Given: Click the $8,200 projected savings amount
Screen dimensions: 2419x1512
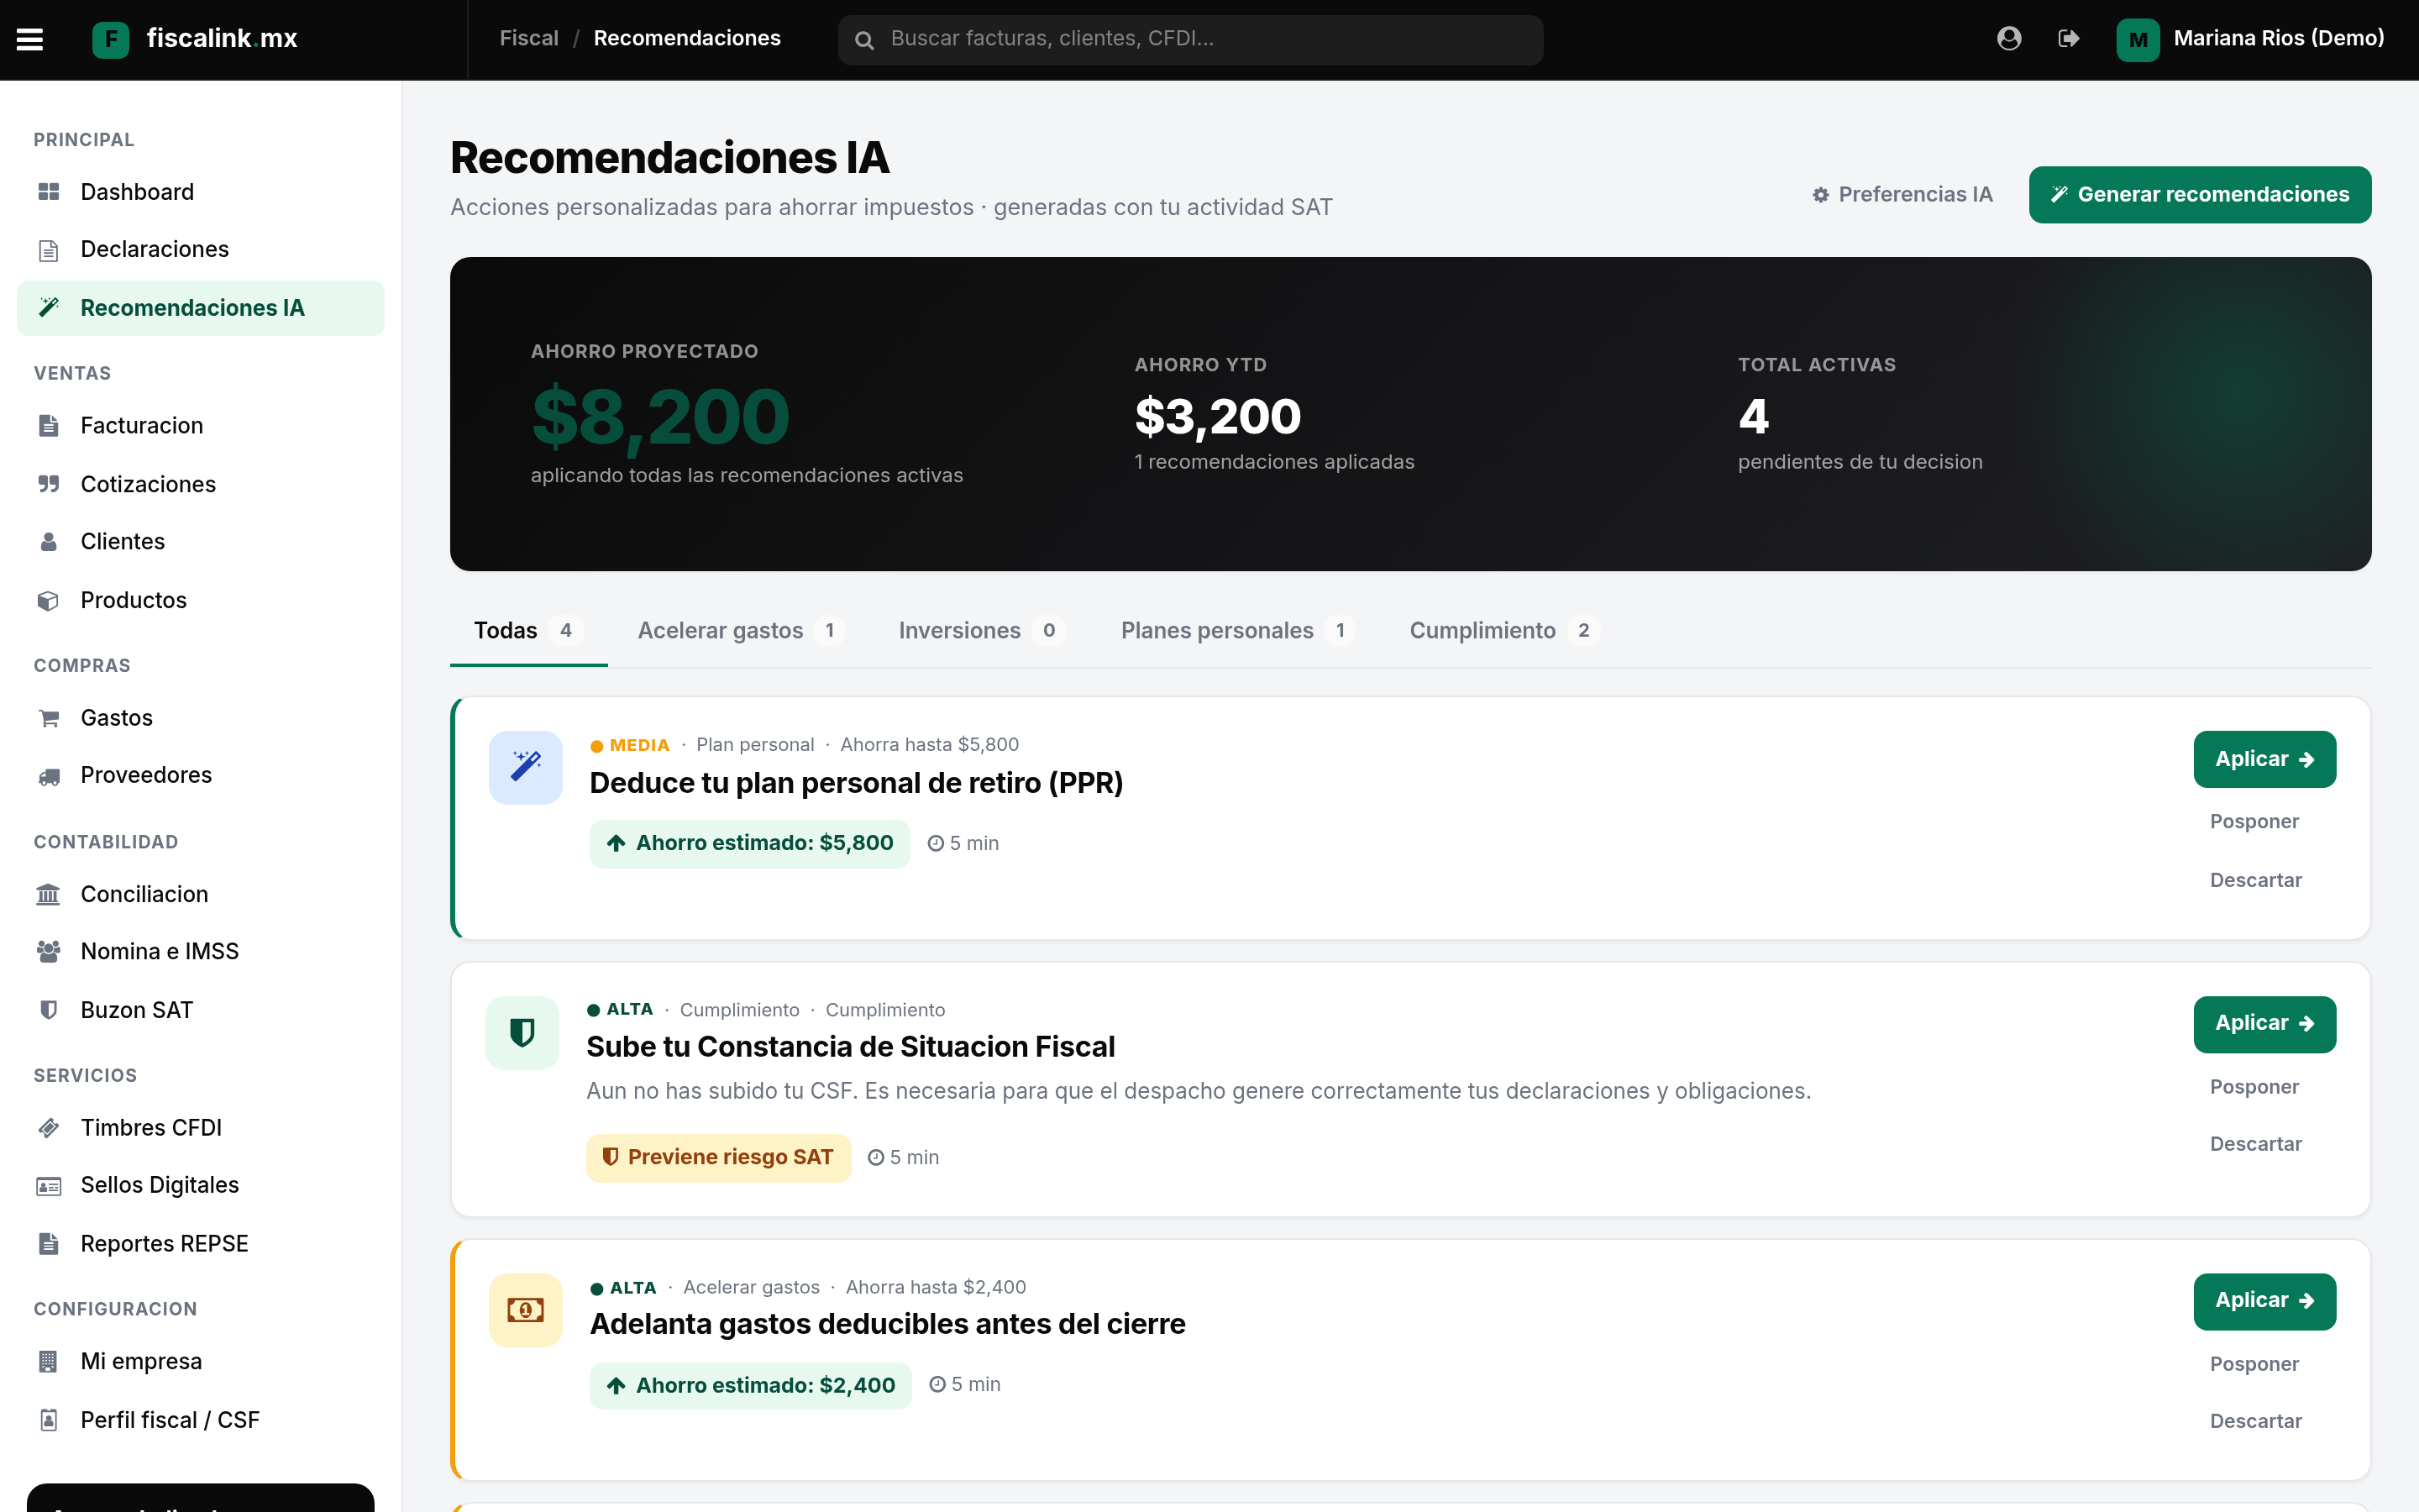Looking at the screenshot, I should pyautogui.click(x=661, y=418).
